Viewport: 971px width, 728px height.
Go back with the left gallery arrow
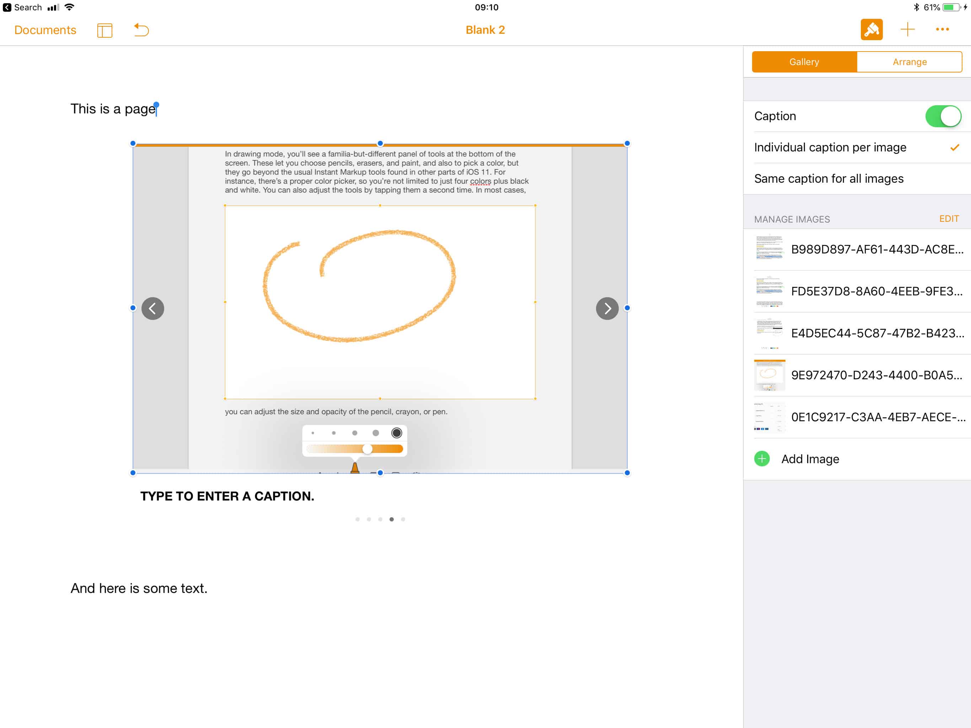pyautogui.click(x=152, y=308)
